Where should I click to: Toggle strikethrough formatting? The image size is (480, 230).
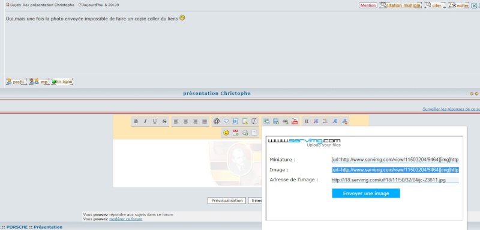(164, 121)
